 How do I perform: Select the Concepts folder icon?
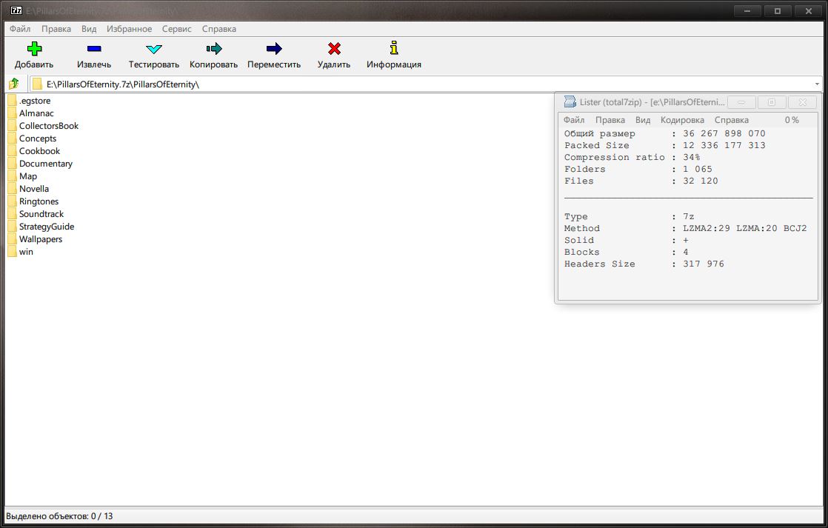(12, 138)
